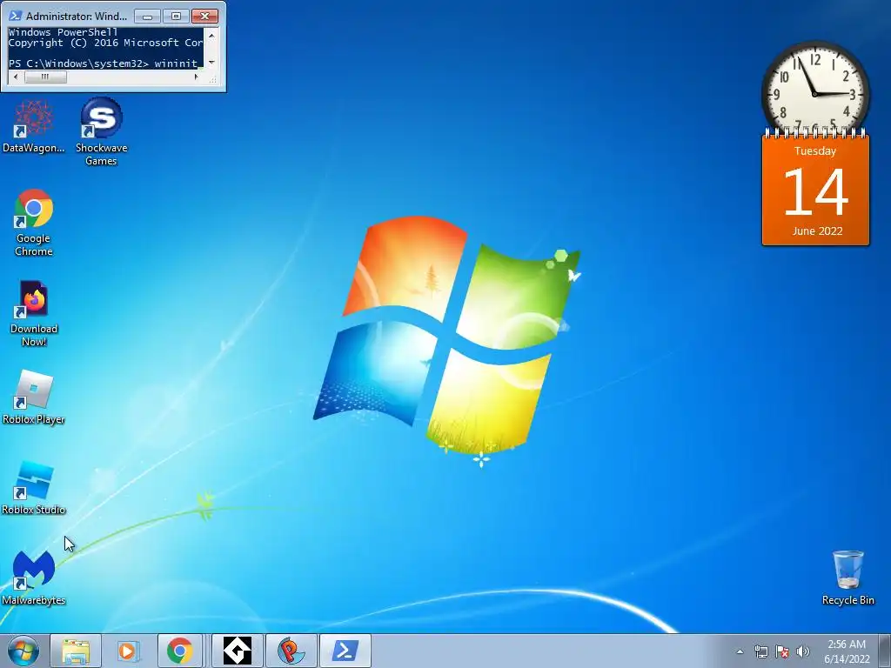Open the DataWagon desktop shortcut
This screenshot has width=891, height=668.
(34, 126)
